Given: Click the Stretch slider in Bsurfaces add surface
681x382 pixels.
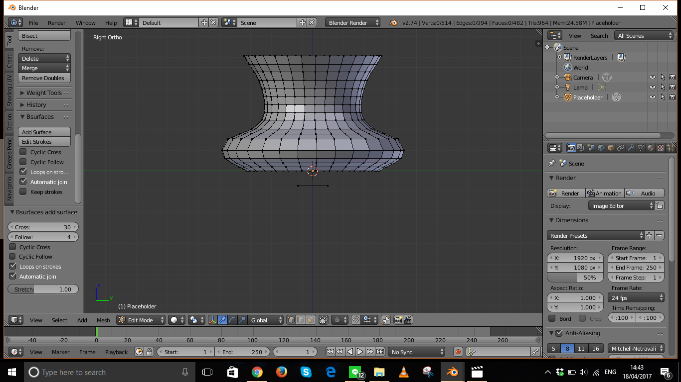Looking at the screenshot, I should tap(43, 289).
